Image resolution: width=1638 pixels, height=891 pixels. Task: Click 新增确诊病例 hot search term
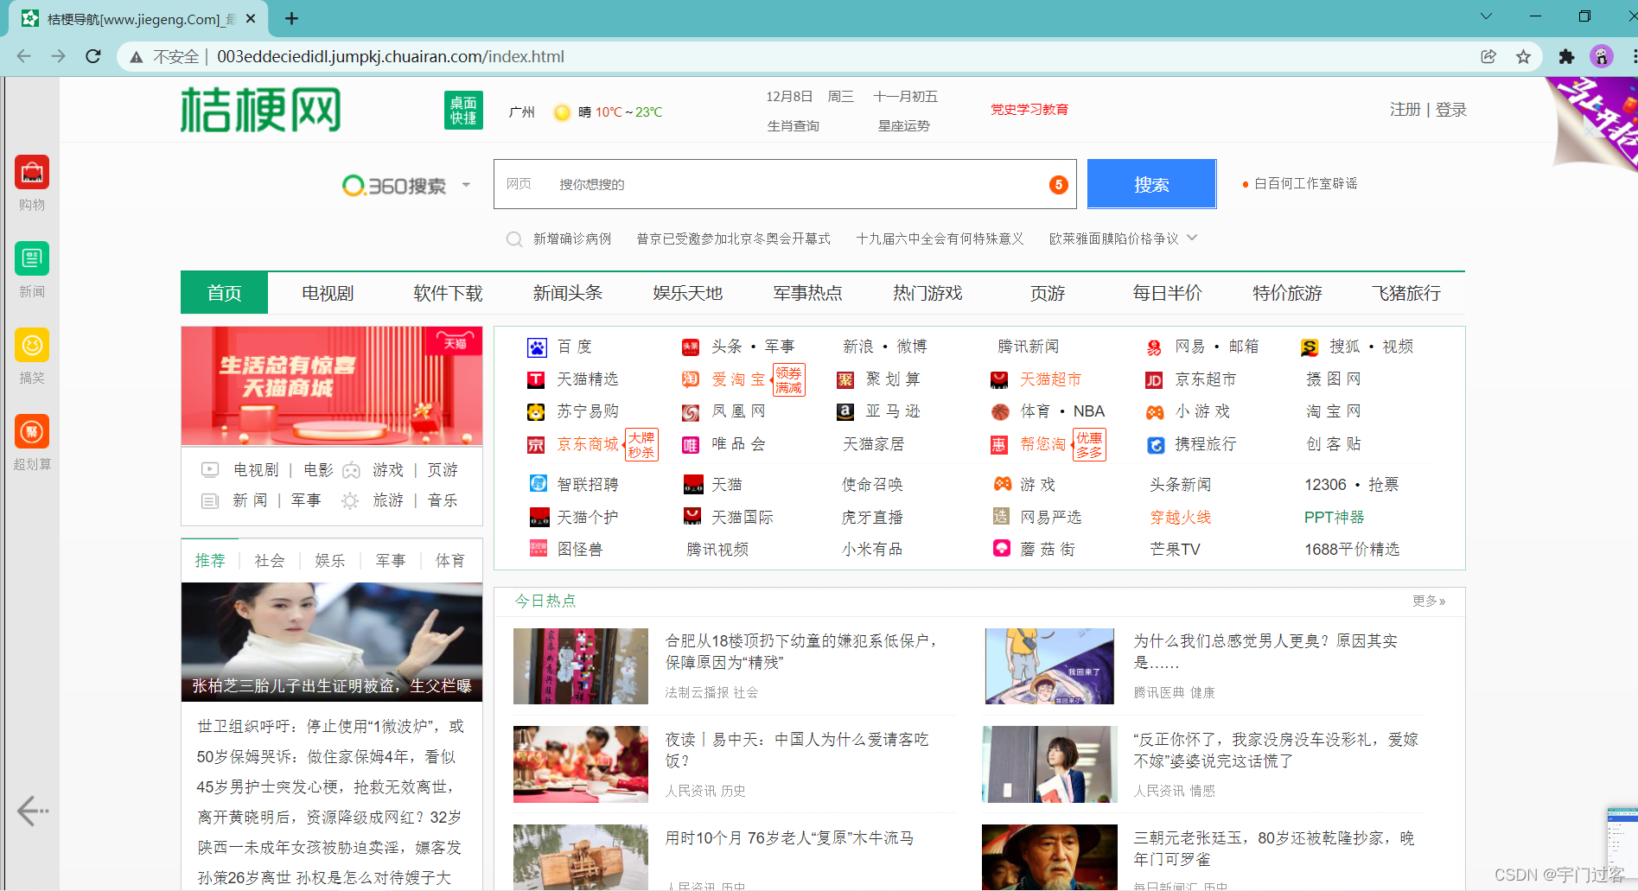point(572,239)
